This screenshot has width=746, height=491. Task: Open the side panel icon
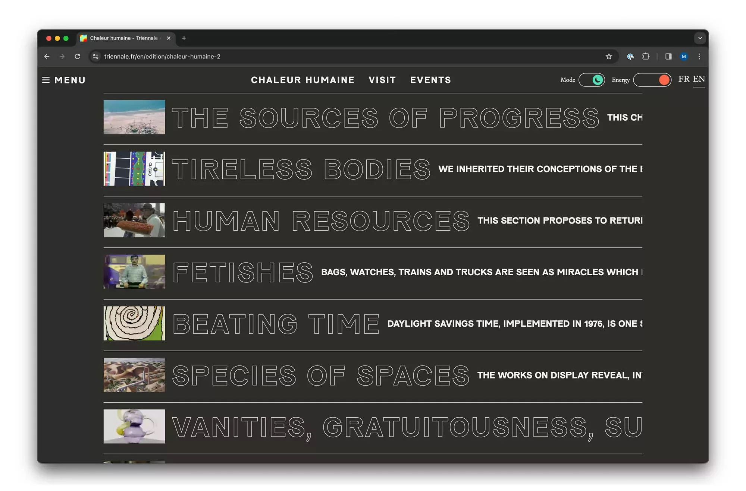tap(668, 57)
